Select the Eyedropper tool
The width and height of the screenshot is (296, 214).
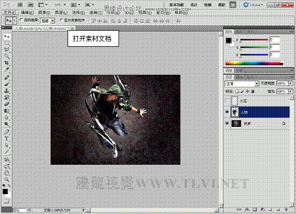pos(7,69)
